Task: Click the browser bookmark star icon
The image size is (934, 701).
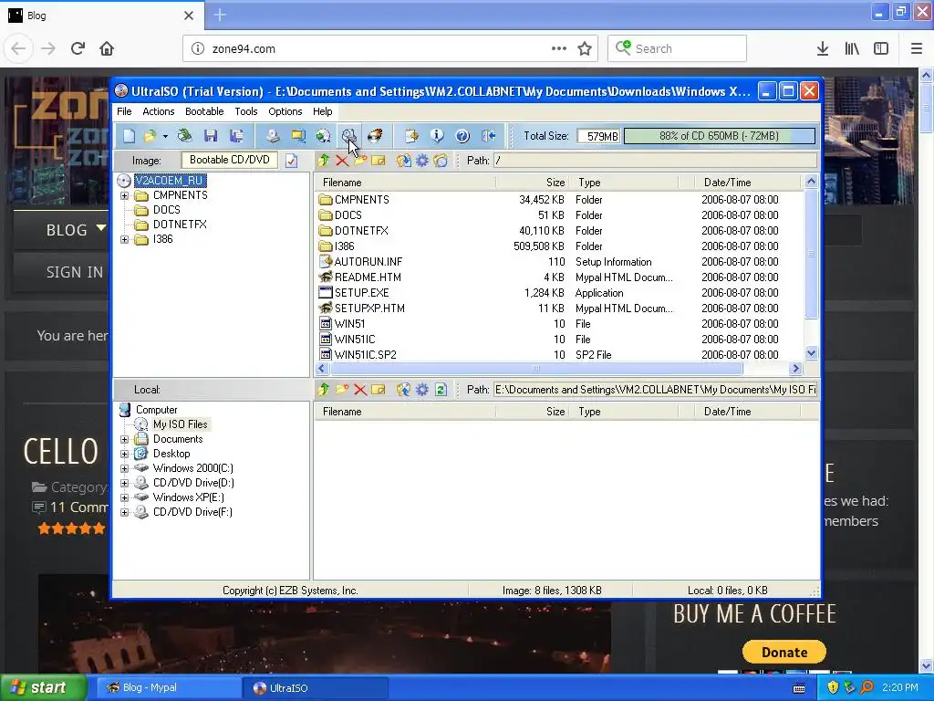Action: pyautogui.click(x=585, y=49)
